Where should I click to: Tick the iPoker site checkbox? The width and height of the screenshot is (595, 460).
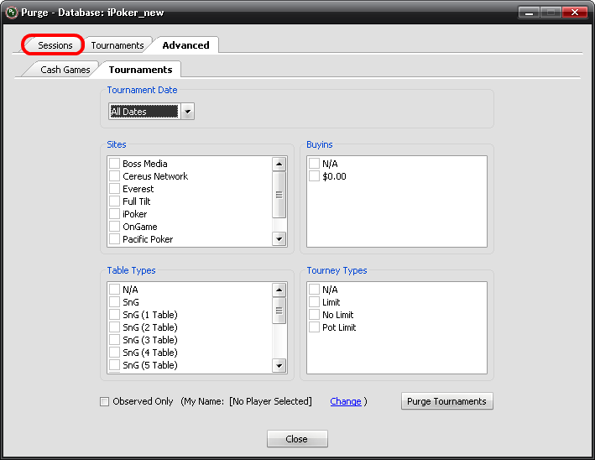(x=114, y=214)
